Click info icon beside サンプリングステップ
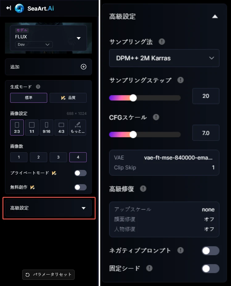The image size is (231, 286). (x=180, y=80)
